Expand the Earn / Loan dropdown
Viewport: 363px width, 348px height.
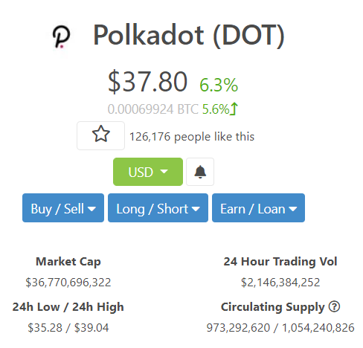[258, 208]
